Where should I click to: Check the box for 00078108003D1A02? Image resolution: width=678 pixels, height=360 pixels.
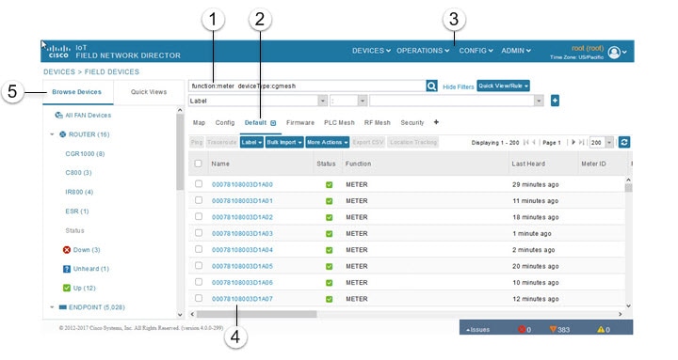click(x=199, y=217)
